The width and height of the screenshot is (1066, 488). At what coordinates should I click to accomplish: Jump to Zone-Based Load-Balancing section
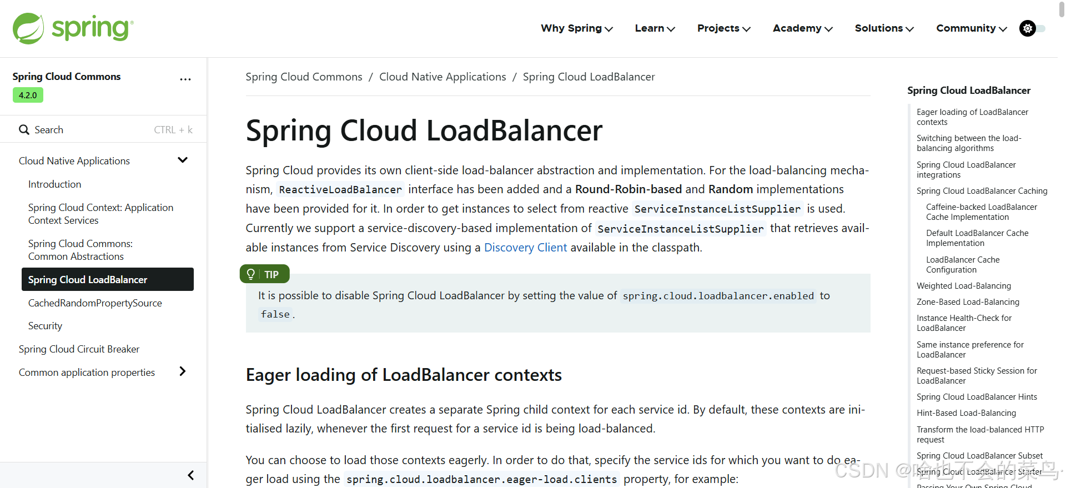[x=968, y=302]
